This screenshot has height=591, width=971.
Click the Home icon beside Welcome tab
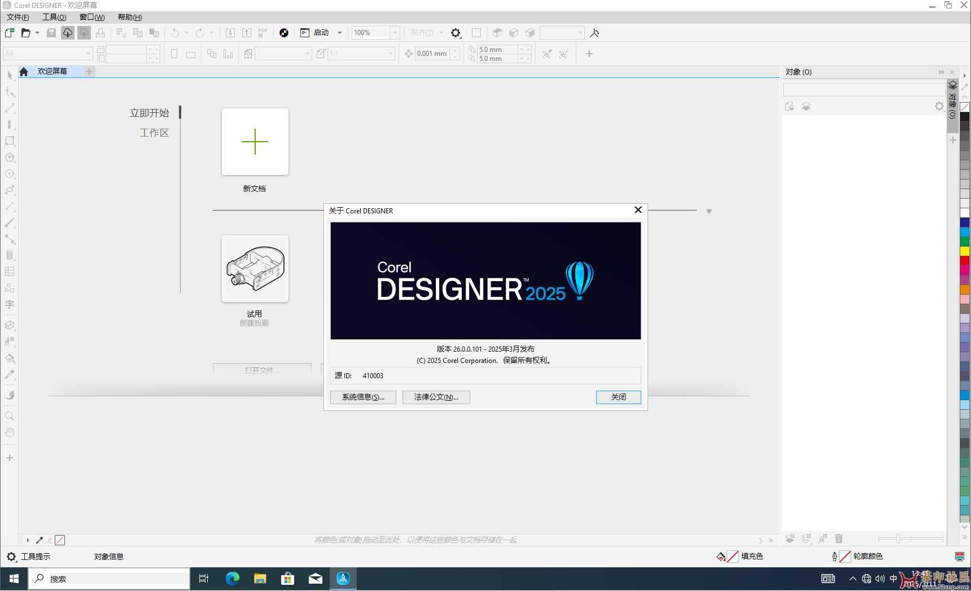(24, 72)
